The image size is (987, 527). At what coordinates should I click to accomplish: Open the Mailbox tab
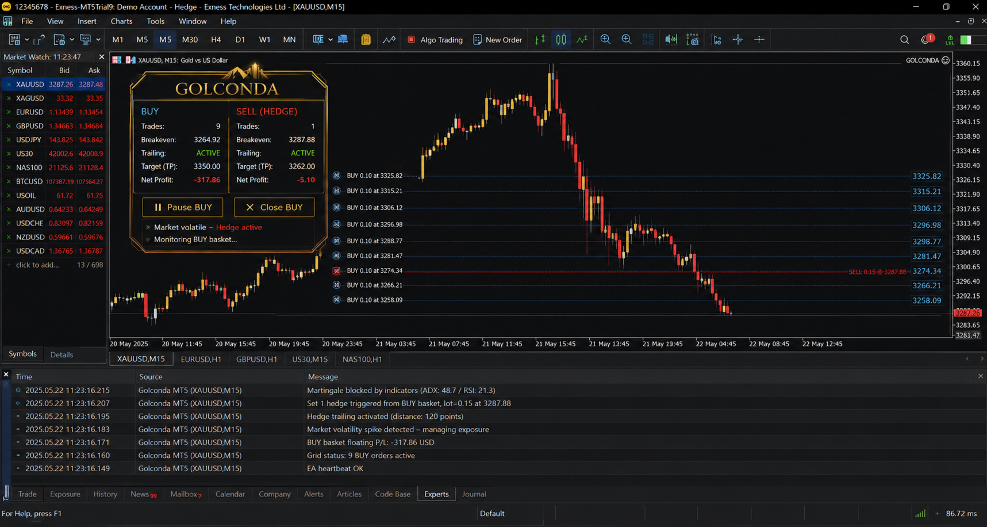[186, 494]
